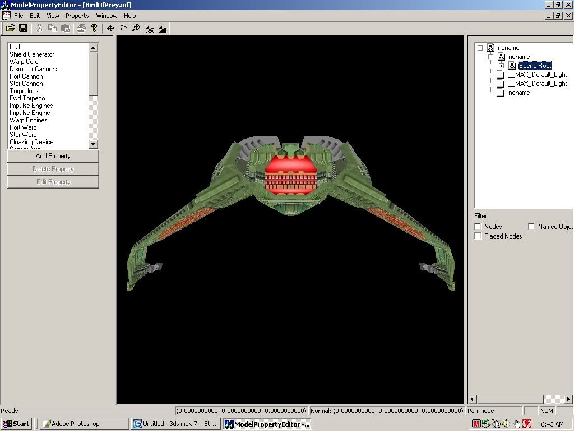Enable the Placed Nodes filter checkbox

click(x=478, y=236)
